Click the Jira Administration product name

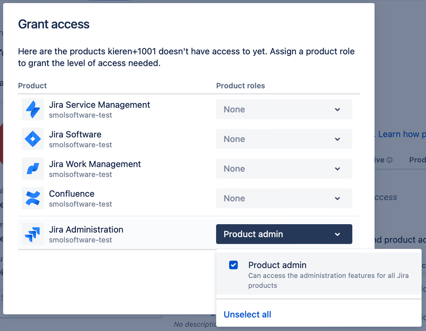[x=86, y=229]
